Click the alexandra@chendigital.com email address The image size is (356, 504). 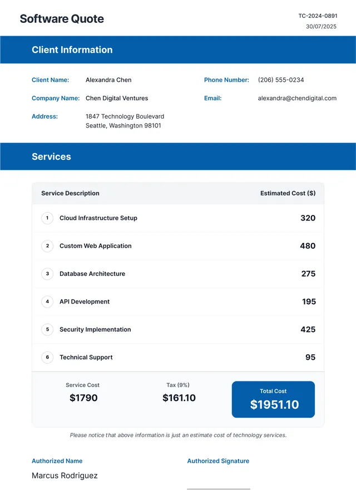click(x=297, y=99)
